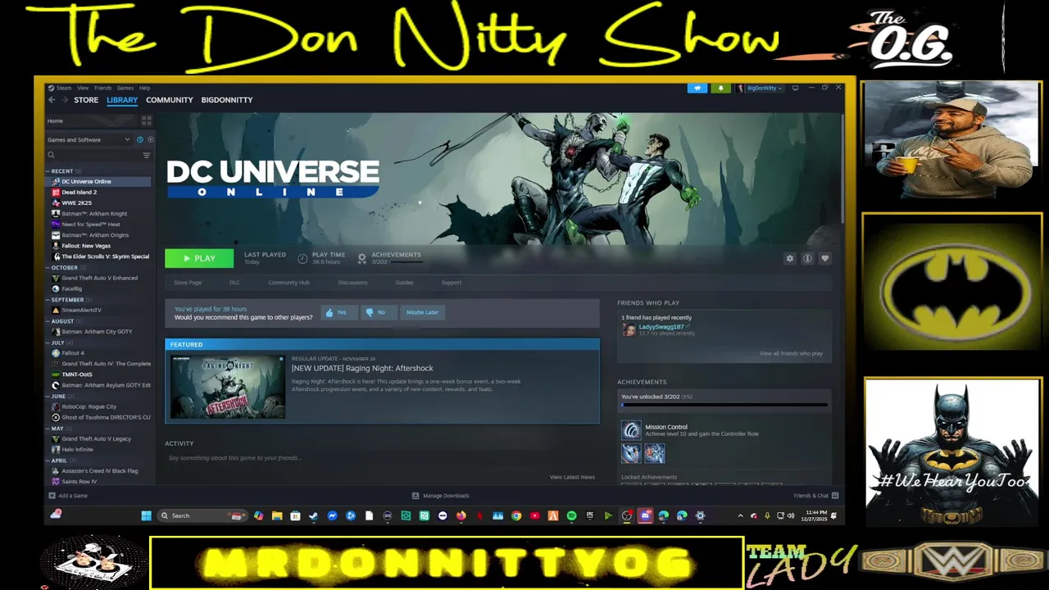Screen dimensions: 1049x590
Task: Click View Latest News link
Action: tap(572, 477)
